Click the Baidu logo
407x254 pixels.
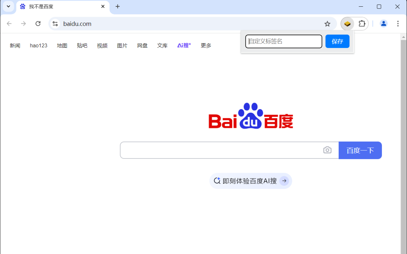(251, 116)
